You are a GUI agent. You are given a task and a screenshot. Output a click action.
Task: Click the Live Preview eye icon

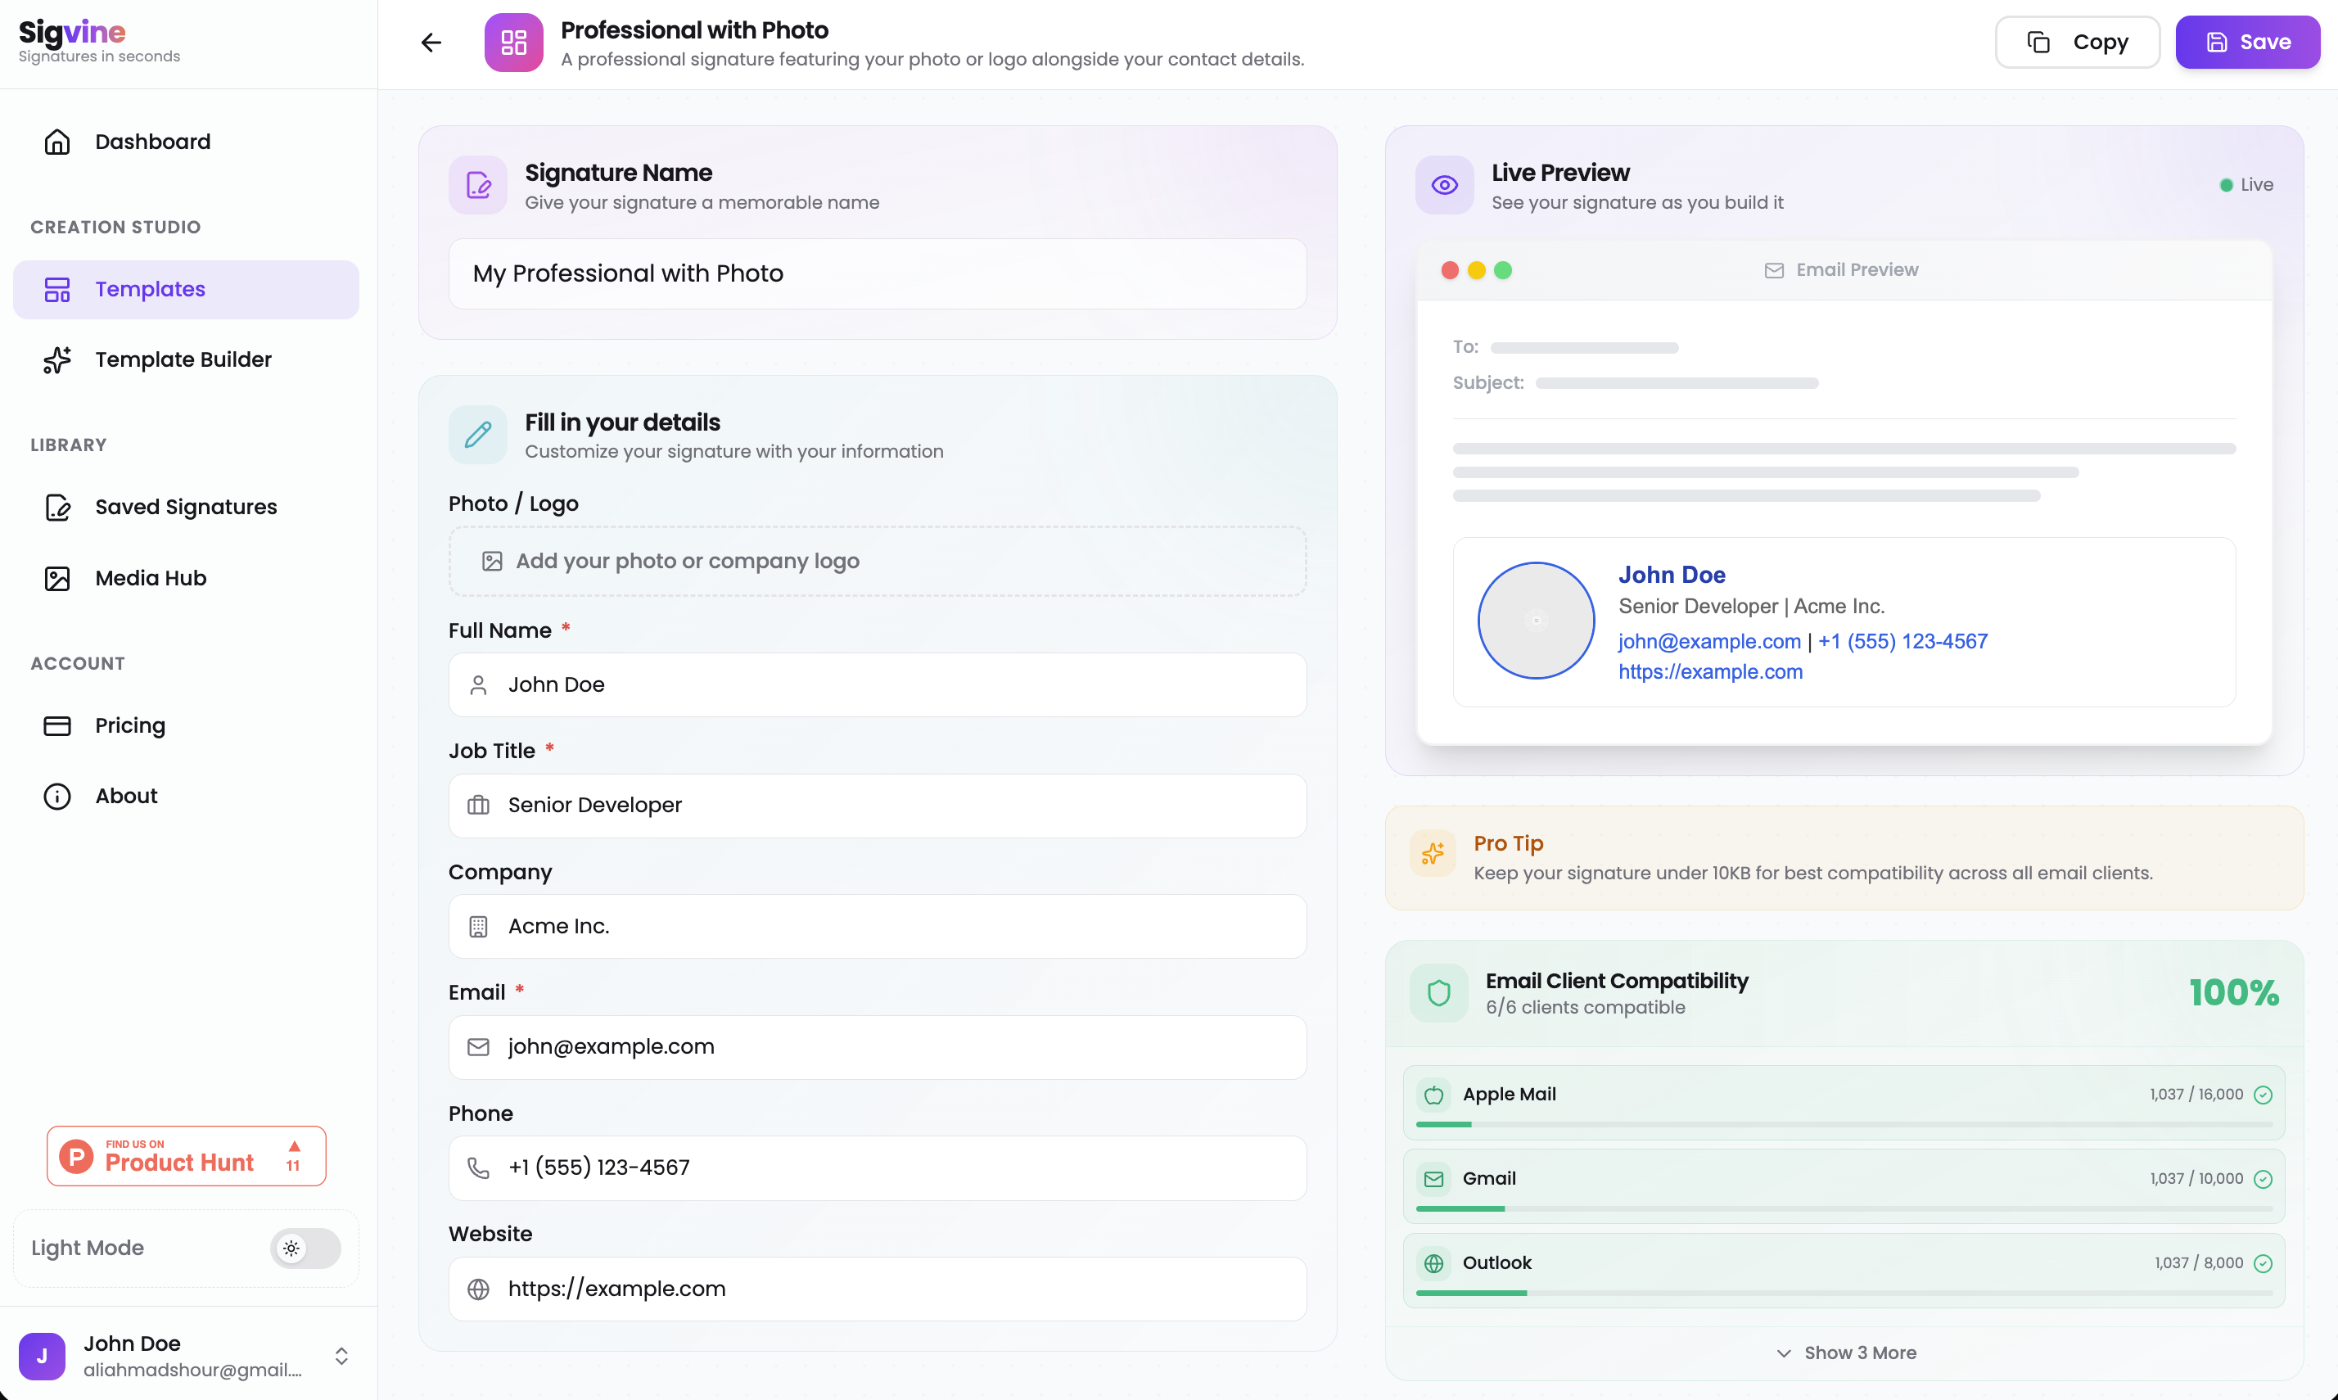point(1444,185)
